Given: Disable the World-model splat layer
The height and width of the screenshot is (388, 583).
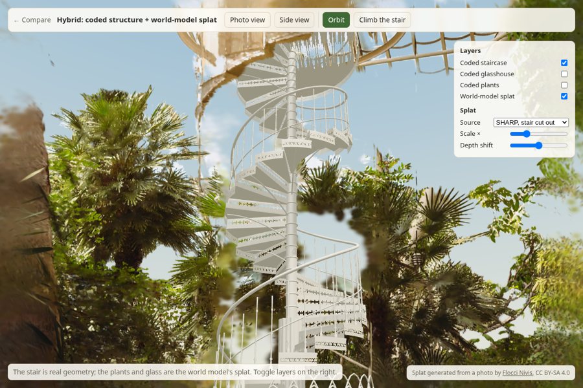Looking at the screenshot, I should 564,96.
